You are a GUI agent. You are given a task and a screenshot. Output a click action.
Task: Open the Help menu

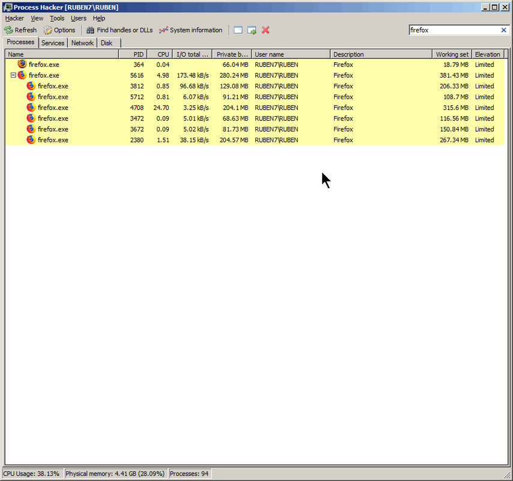click(x=99, y=18)
